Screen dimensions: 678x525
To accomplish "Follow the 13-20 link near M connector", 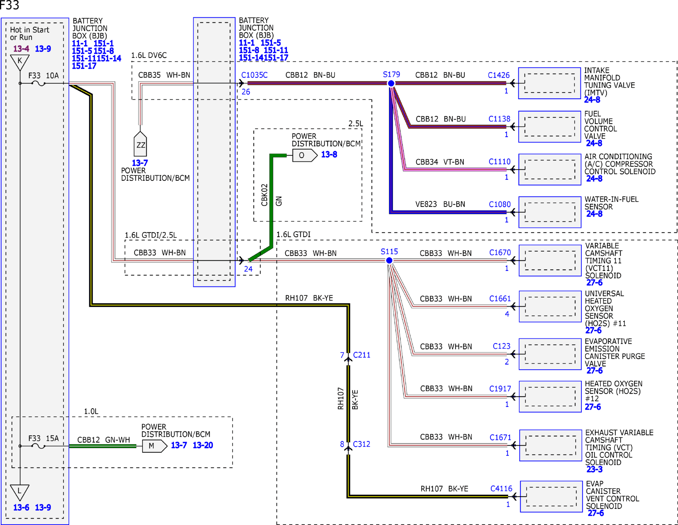I will click(x=203, y=445).
